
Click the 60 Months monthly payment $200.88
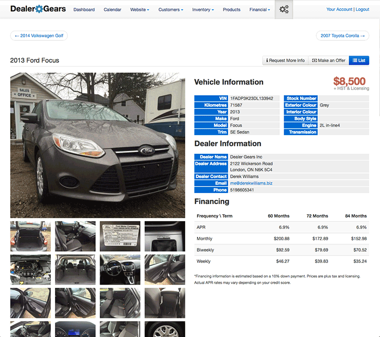click(282, 239)
